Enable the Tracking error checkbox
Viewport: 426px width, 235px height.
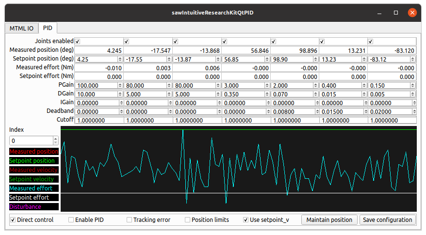pyautogui.click(x=130, y=220)
